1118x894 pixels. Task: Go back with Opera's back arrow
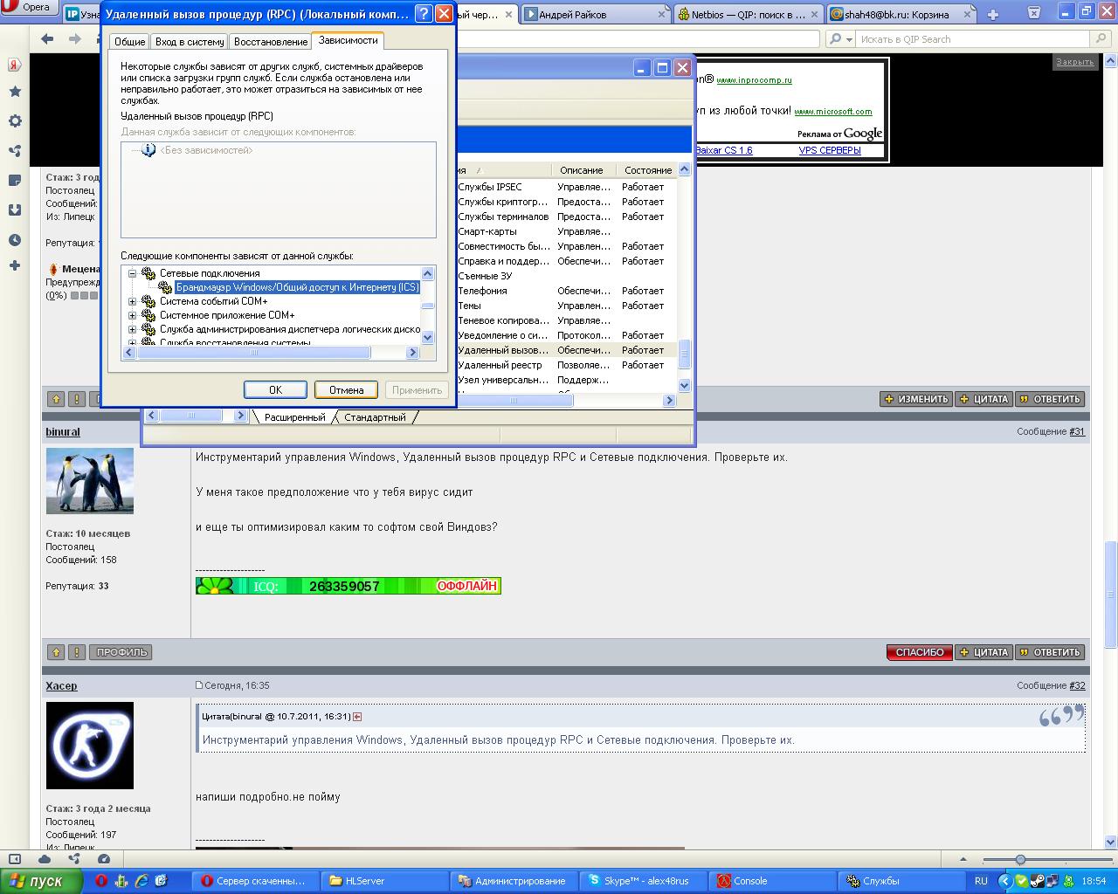(47, 39)
